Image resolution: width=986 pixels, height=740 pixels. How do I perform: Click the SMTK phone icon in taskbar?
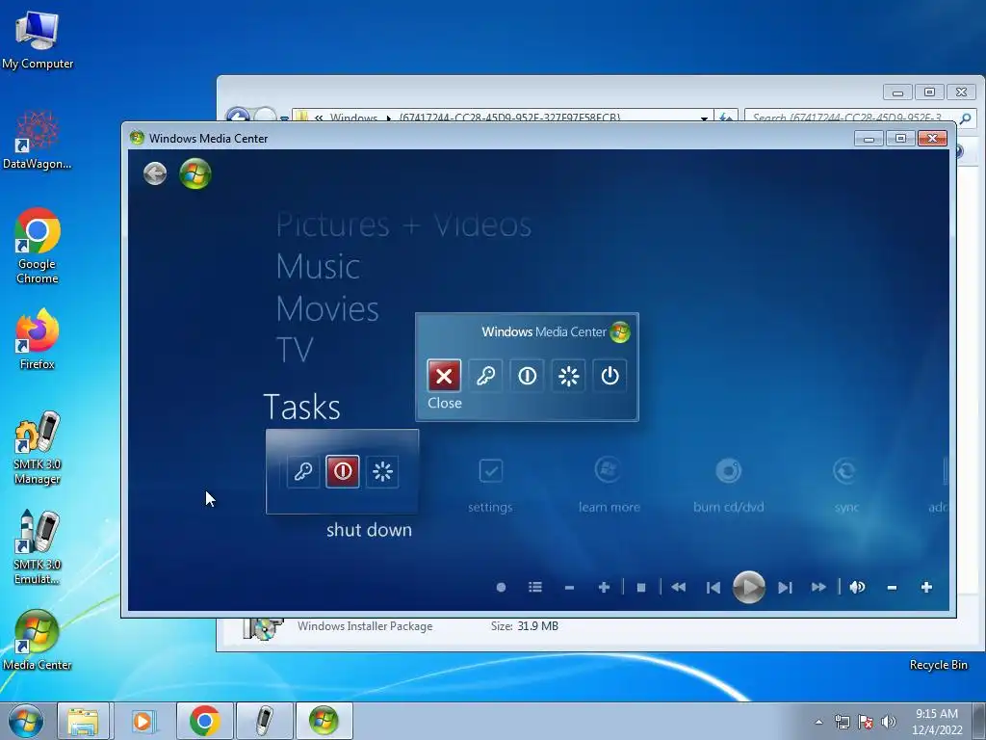pyautogui.click(x=265, y=721)
